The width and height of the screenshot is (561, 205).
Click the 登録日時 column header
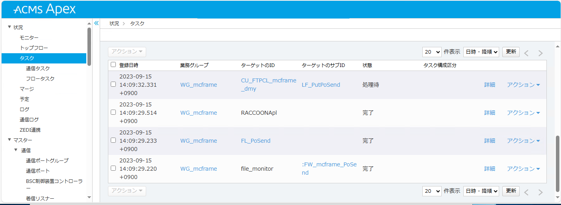pos(129,65)
